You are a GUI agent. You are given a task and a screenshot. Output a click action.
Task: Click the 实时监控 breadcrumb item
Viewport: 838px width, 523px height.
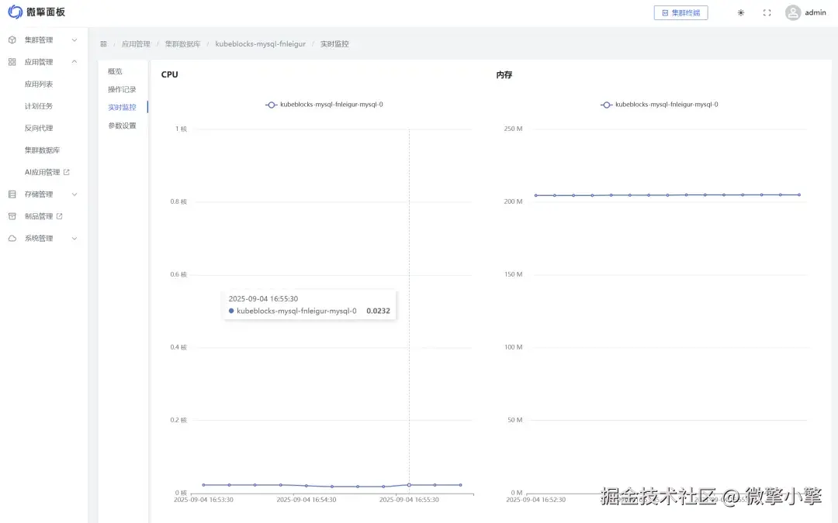point(334,43)
